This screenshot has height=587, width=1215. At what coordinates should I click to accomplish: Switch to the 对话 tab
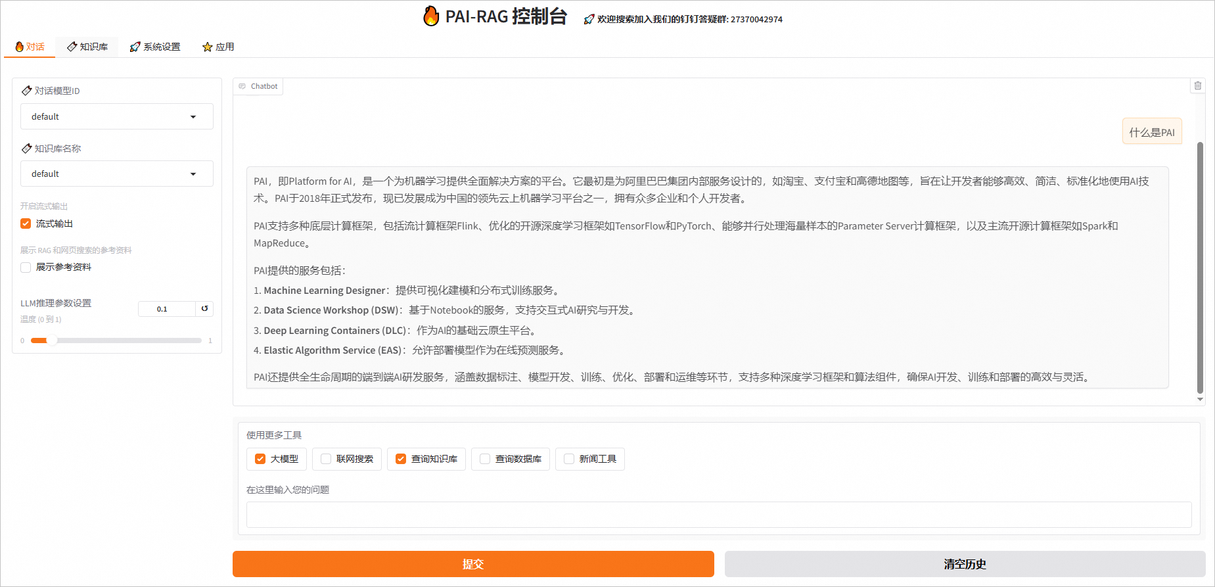pos(30,47)
